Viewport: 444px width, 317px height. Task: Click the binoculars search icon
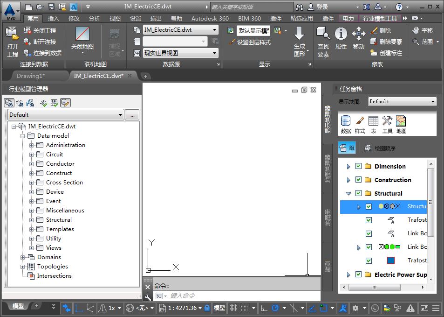pyautogui.click(x=299, y=7)
